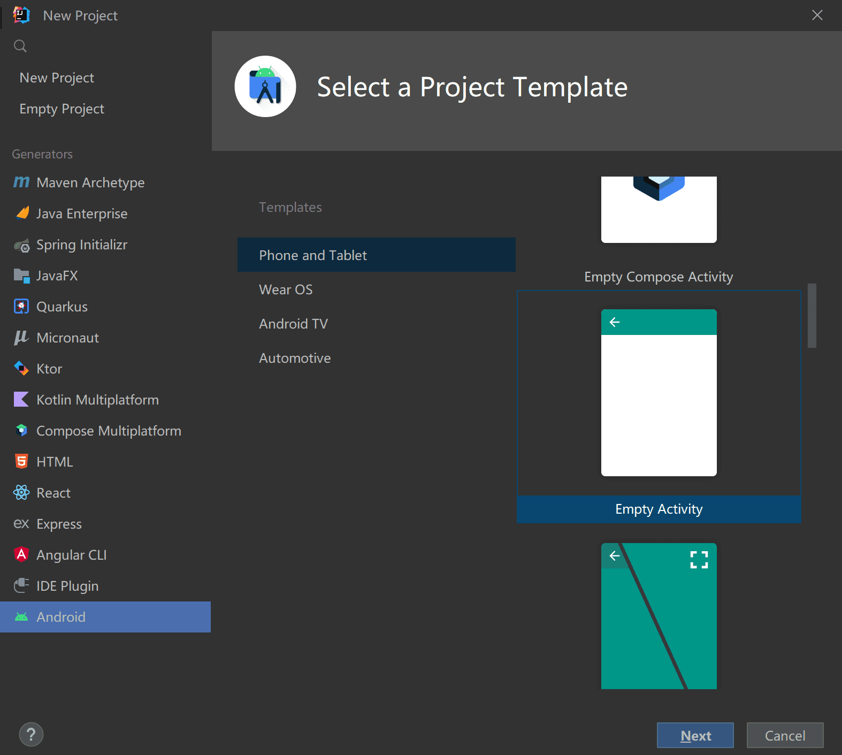Click the Java Enterprise flame icon
Screen dimensions: 842x755
22,213
